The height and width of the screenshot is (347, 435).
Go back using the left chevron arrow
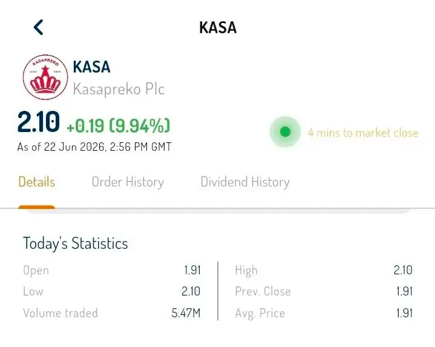point(38,27)
